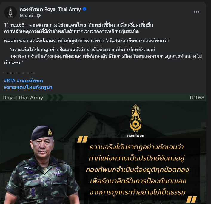The width and height of the screenshot is (211, 204).
Task: Click the green chevron arrows in banner
Action: coord(55,98)
